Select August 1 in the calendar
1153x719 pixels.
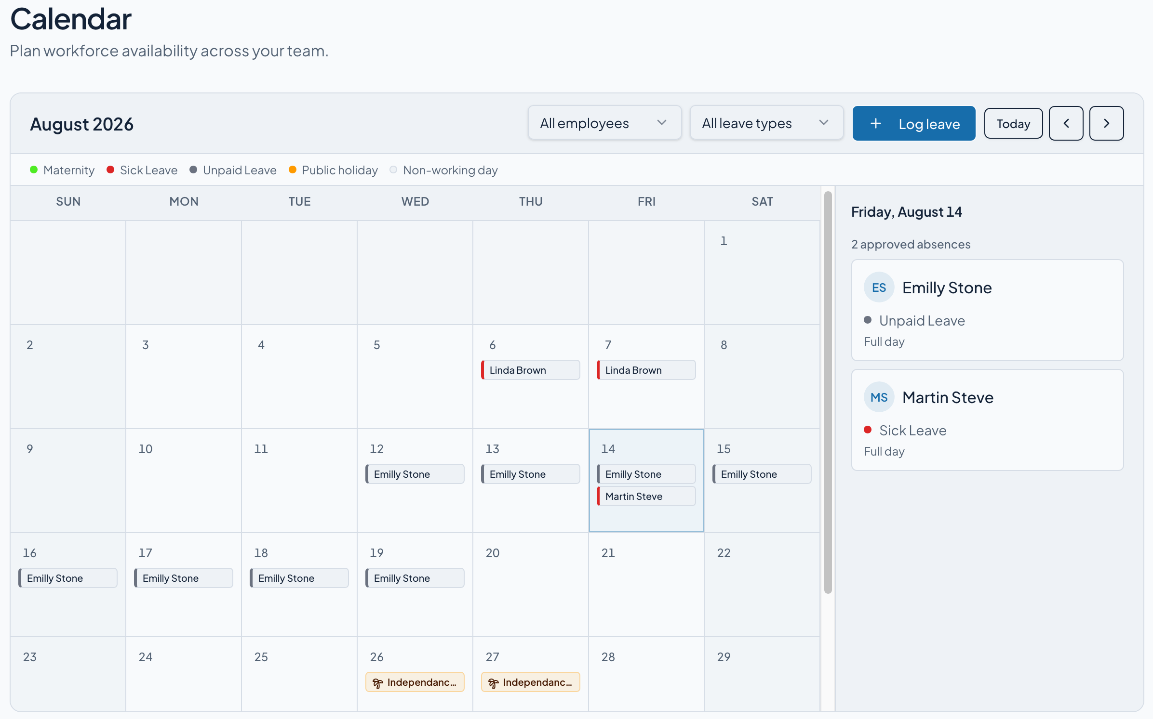(x=762, y=273)
